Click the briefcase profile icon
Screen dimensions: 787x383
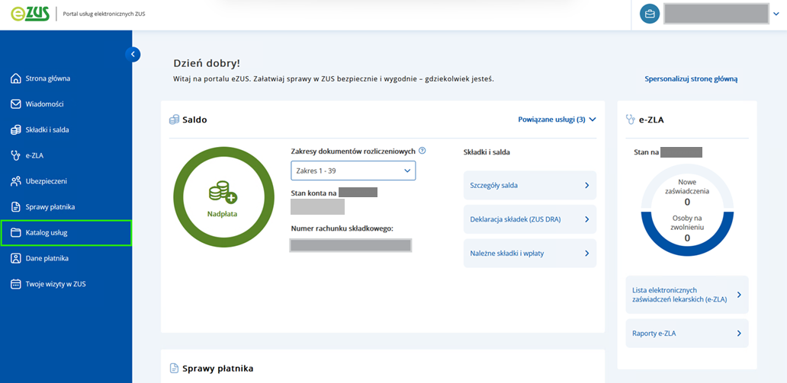[649, 14]
